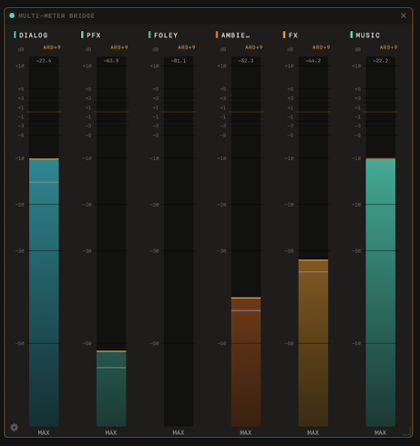Image resolution: width=420 pixels, height=446 pixels.
Task: Click the MAX button under FOLEY meter
Action: click(179, 432)
